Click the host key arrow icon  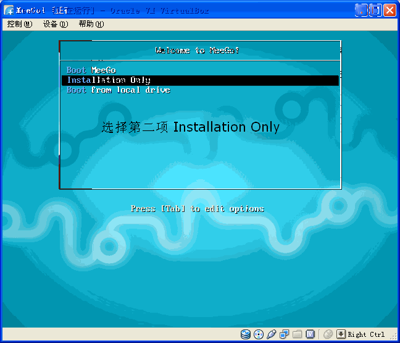pyautogui.click(x=341, y=334)
